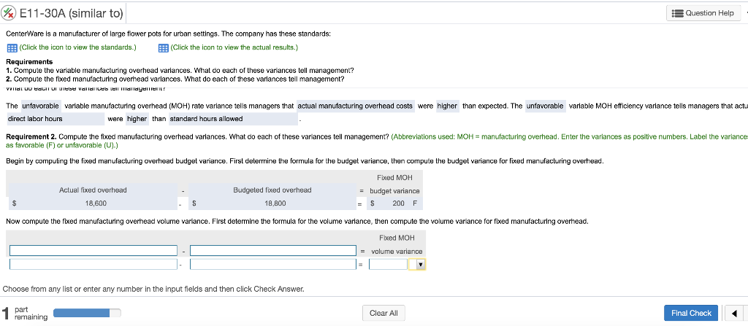The width and height of the screenshot is (748, 326).
Task: Click the list icon in Question Help
Action: click(x=677, y=13)
